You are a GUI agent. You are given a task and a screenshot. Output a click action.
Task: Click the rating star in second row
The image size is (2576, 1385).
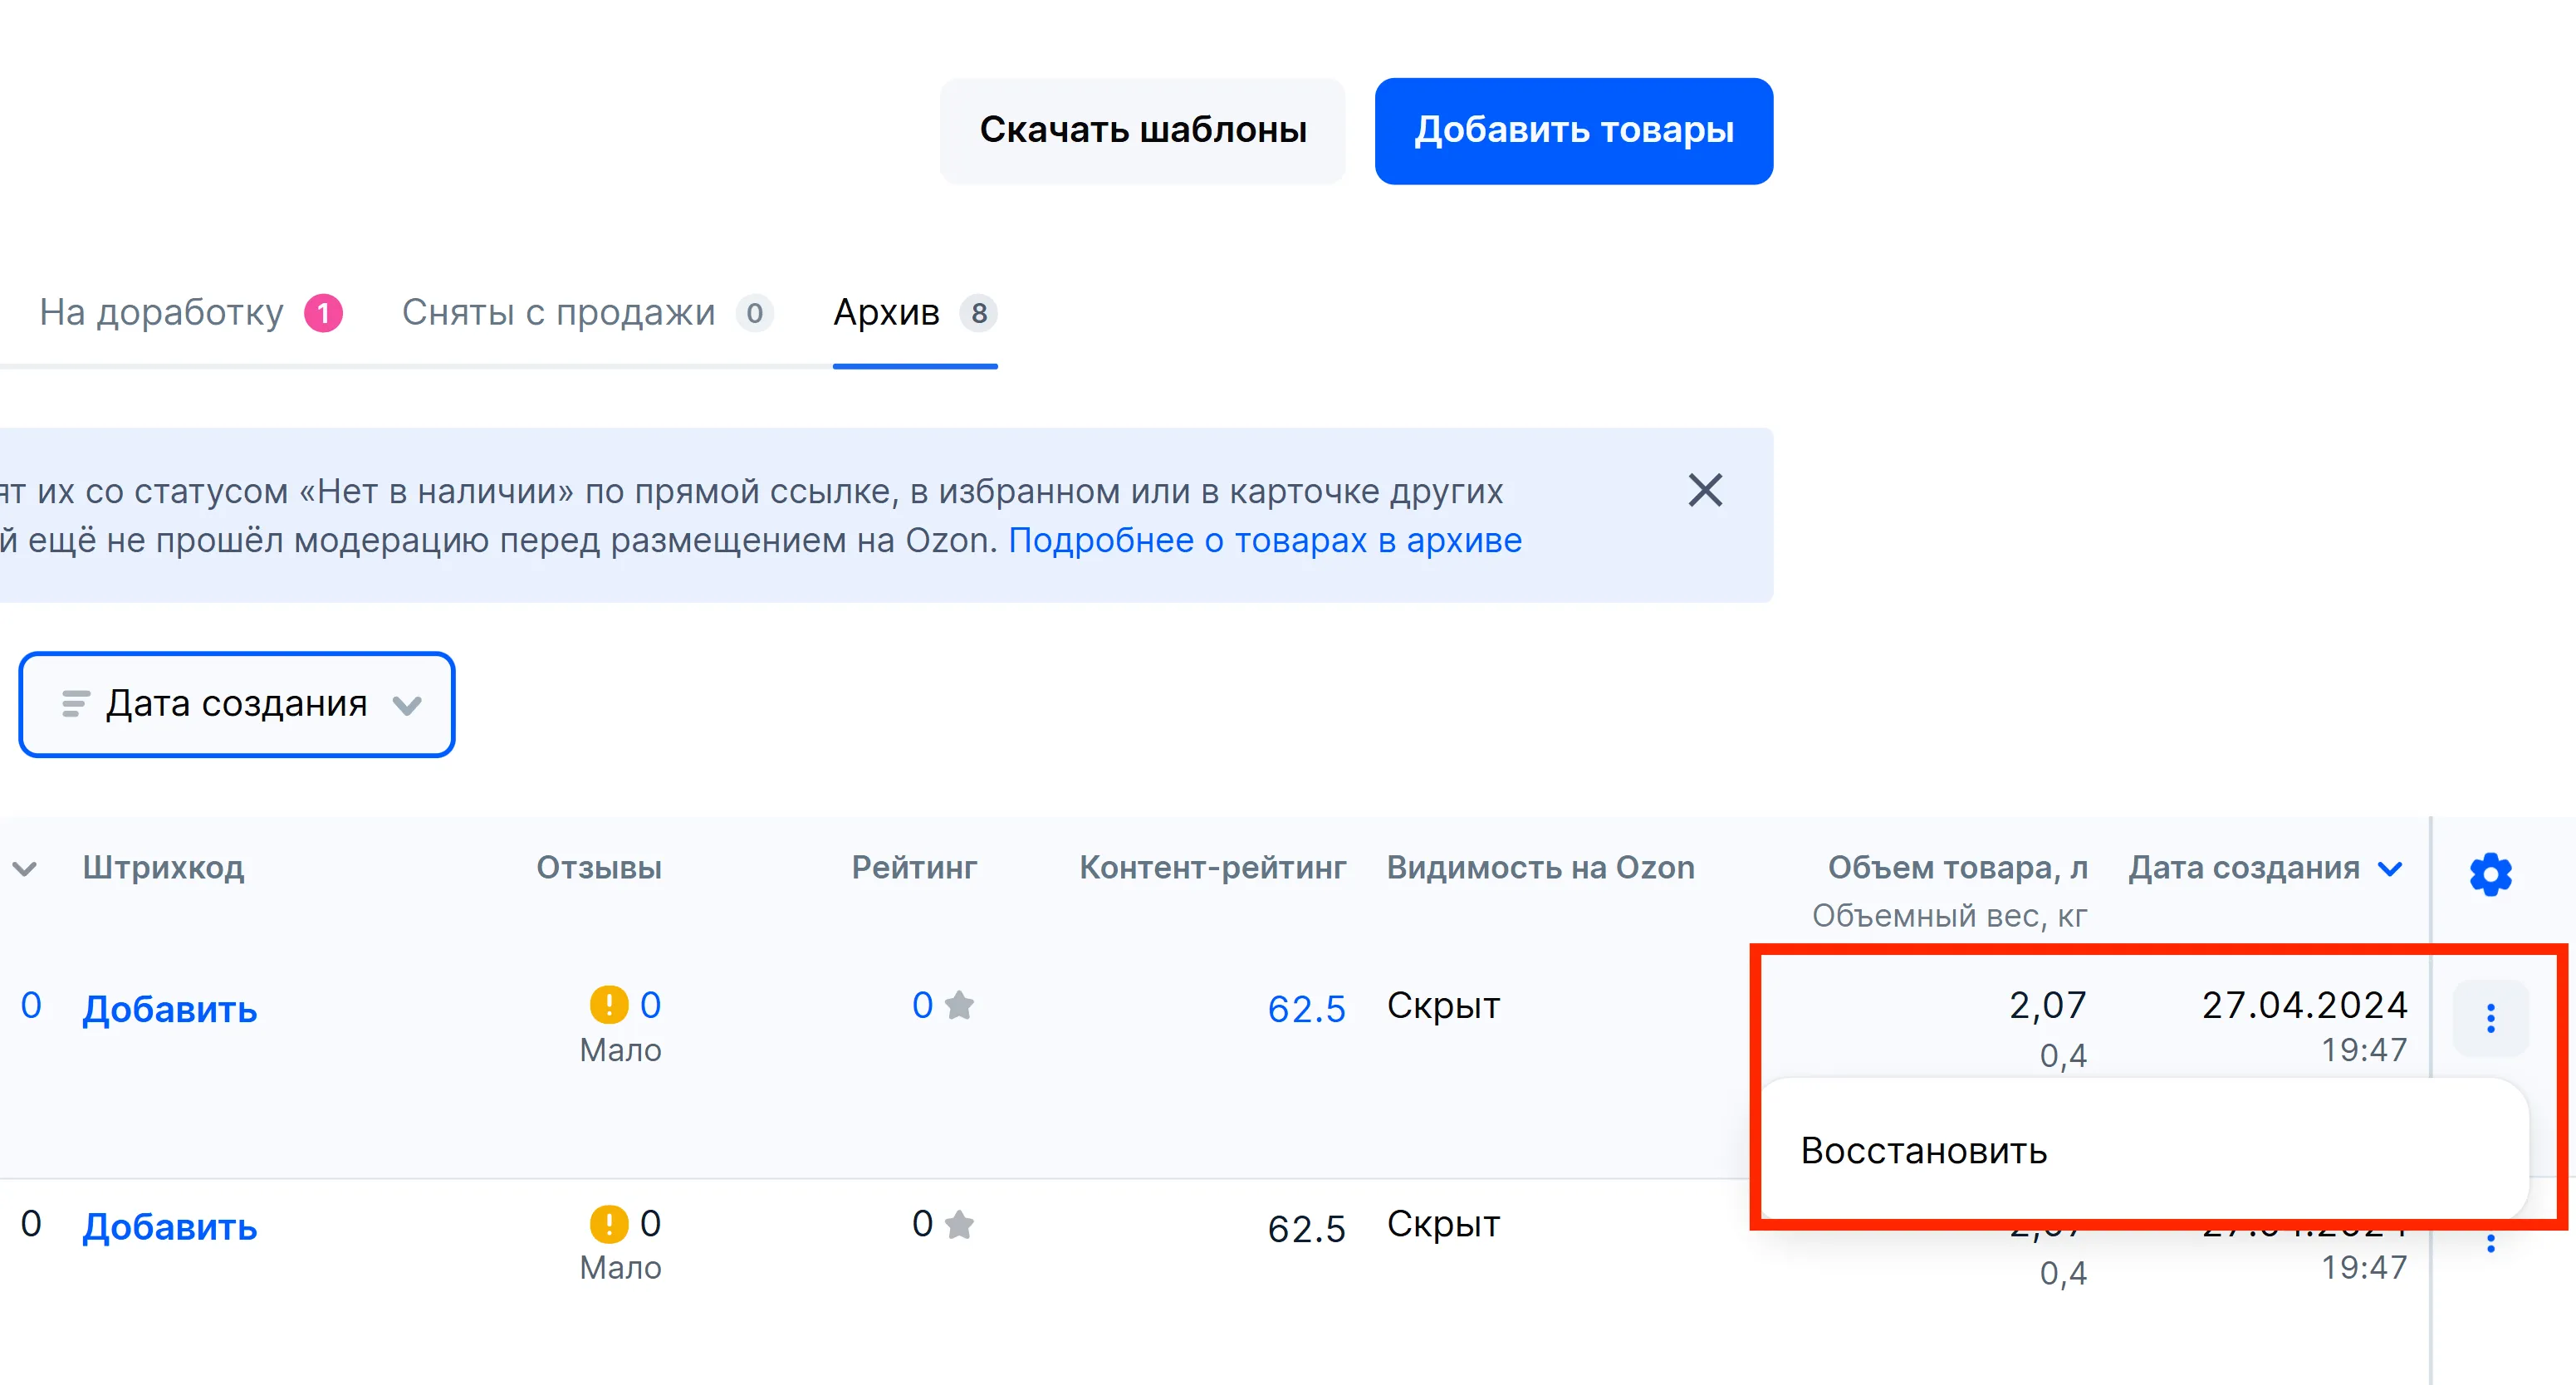click(x=959, y=1223)
